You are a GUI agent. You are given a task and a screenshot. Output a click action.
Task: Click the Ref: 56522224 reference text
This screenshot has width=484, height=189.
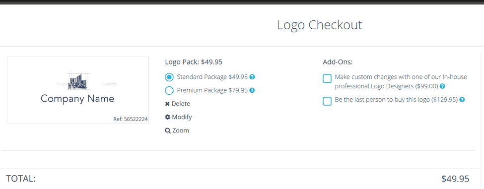coord(130,119)
